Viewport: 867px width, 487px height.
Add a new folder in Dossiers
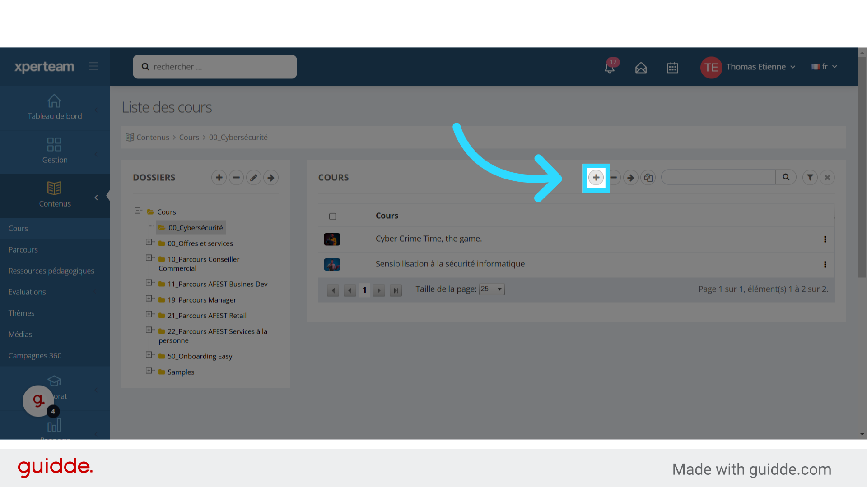pyautogui.click(x=219, y=178)
